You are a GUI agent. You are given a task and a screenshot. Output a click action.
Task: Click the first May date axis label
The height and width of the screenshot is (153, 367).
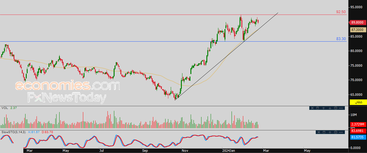(x=66, y=151)
